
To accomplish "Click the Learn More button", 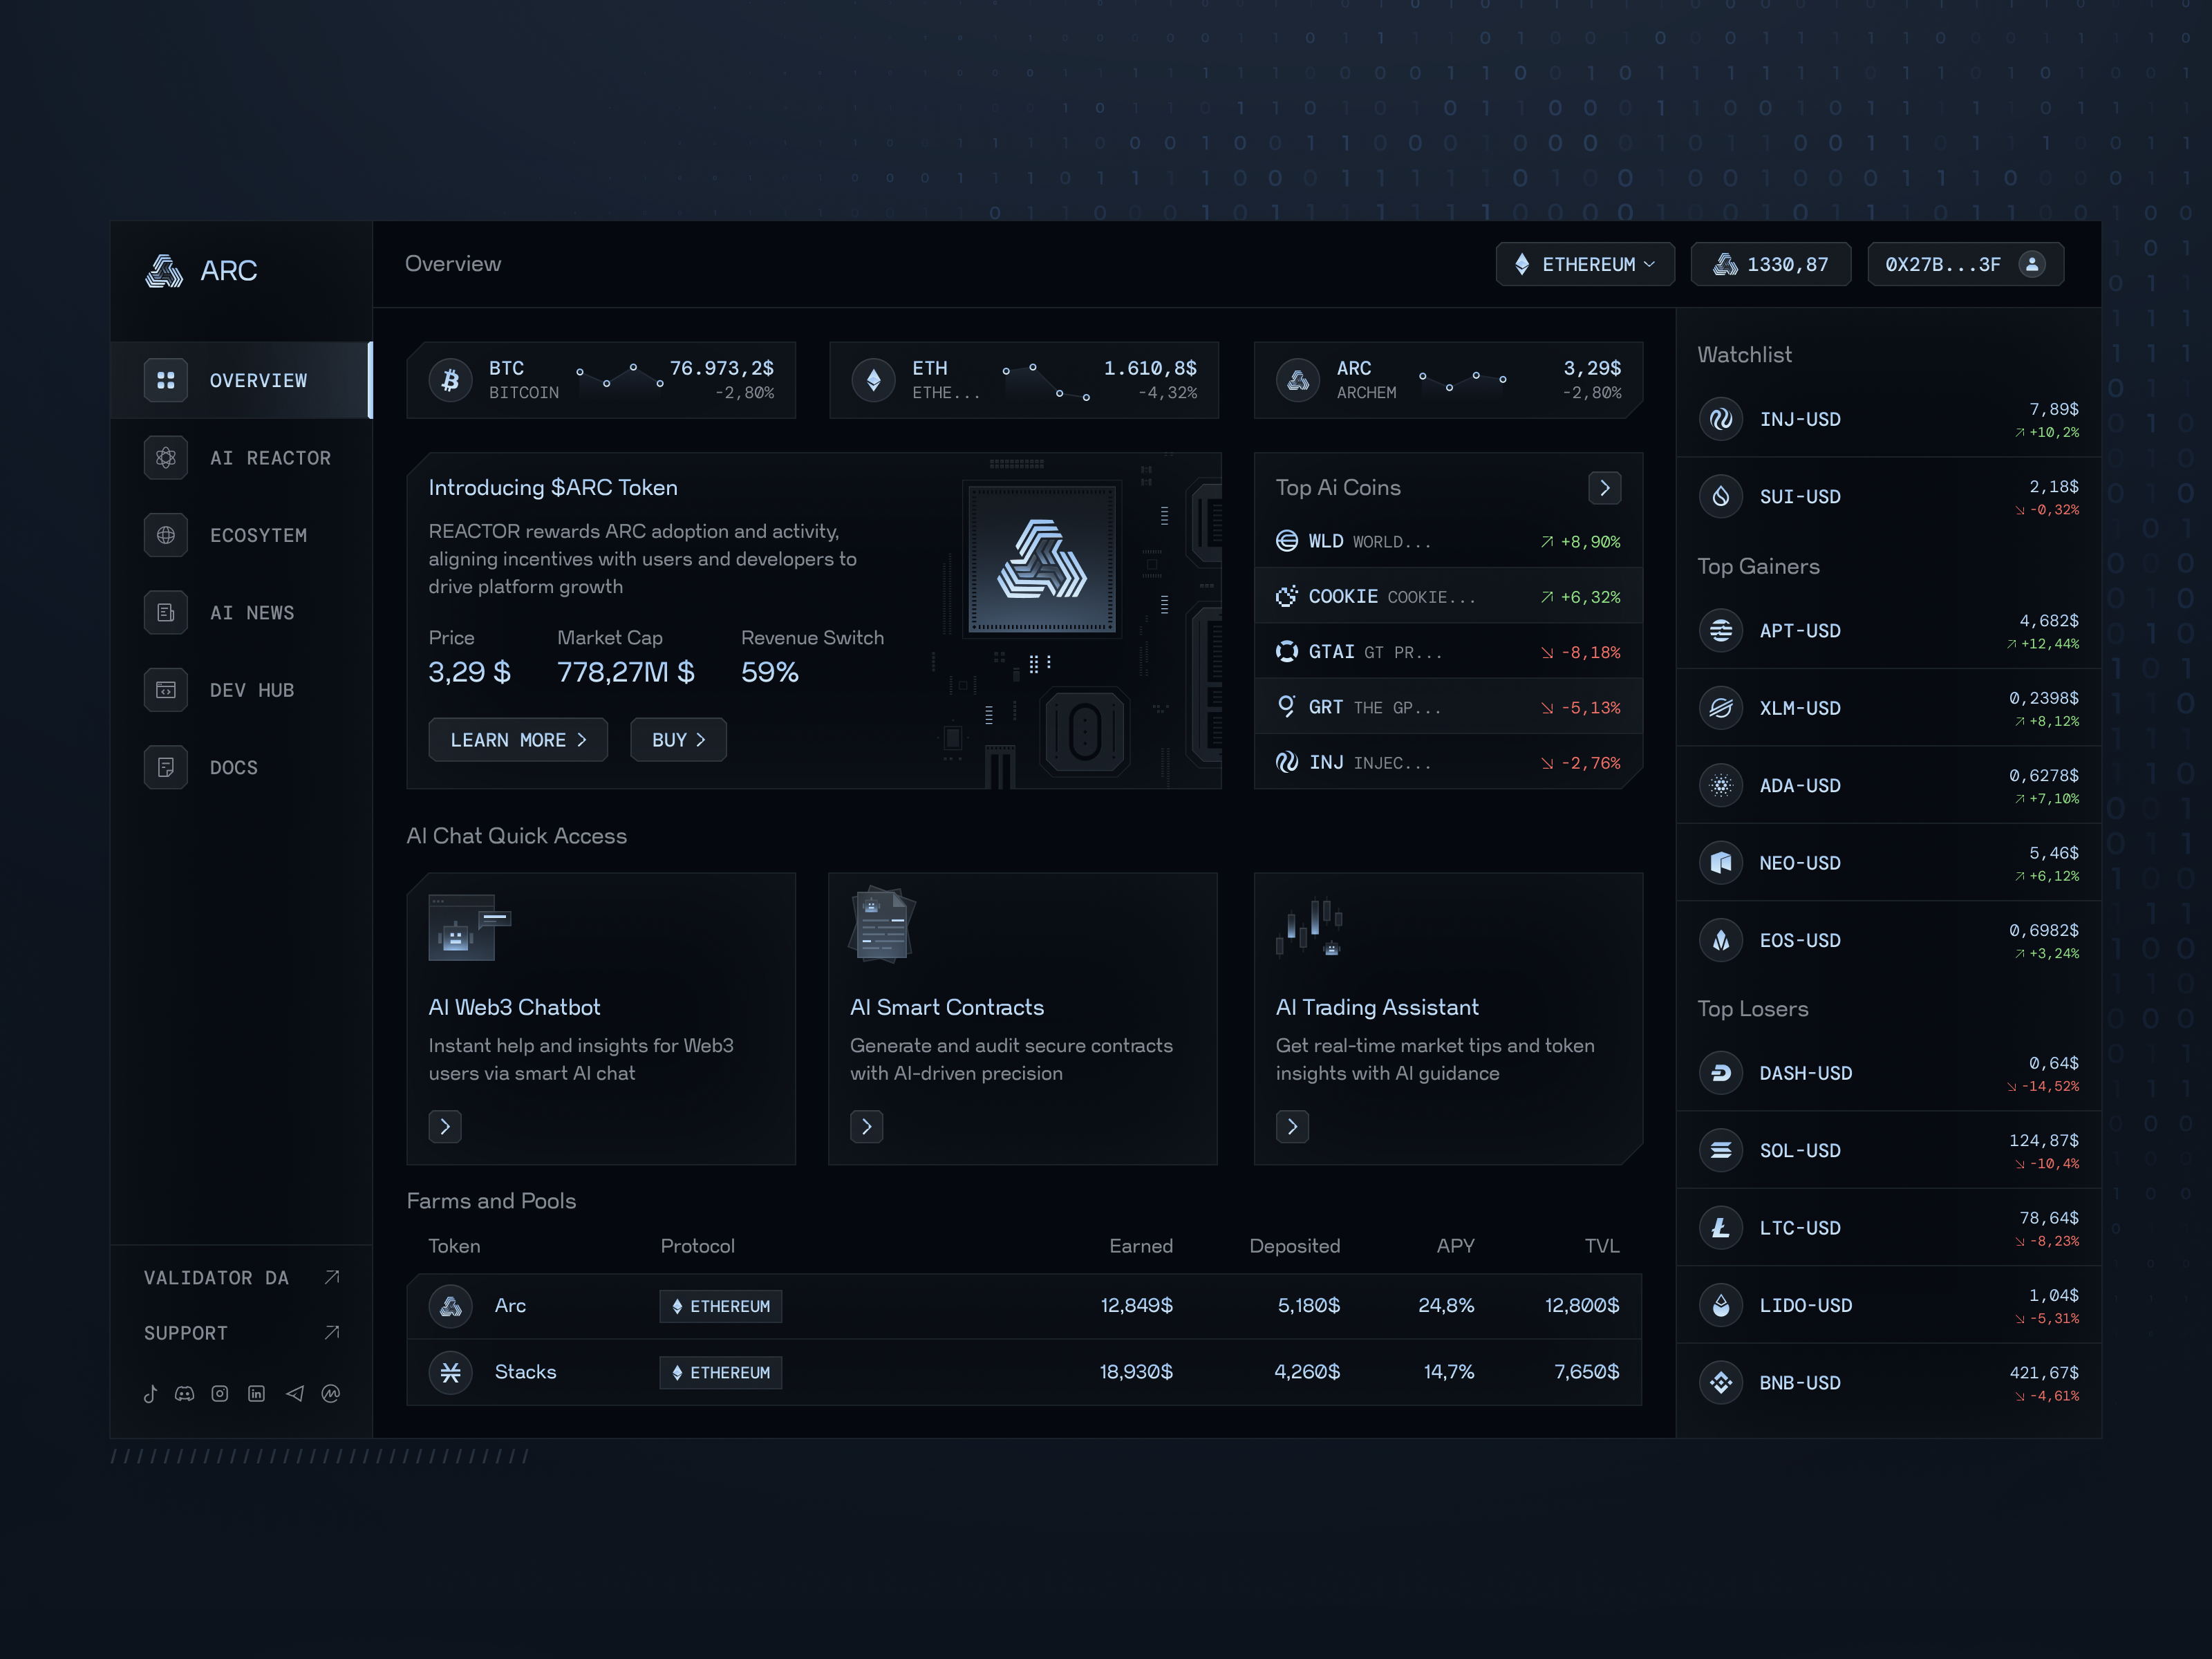I will tap(518, 739).
